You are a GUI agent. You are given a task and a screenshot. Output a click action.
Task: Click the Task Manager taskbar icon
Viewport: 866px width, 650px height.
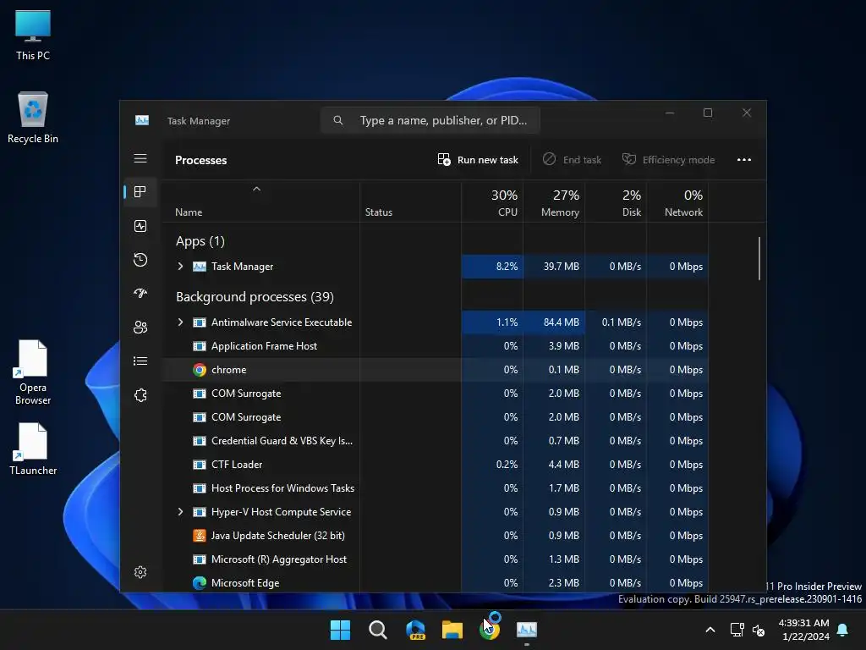(527, 630)
